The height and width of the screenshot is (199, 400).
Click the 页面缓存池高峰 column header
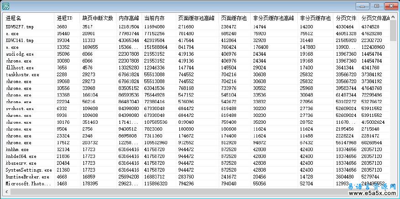pos(197,18)
